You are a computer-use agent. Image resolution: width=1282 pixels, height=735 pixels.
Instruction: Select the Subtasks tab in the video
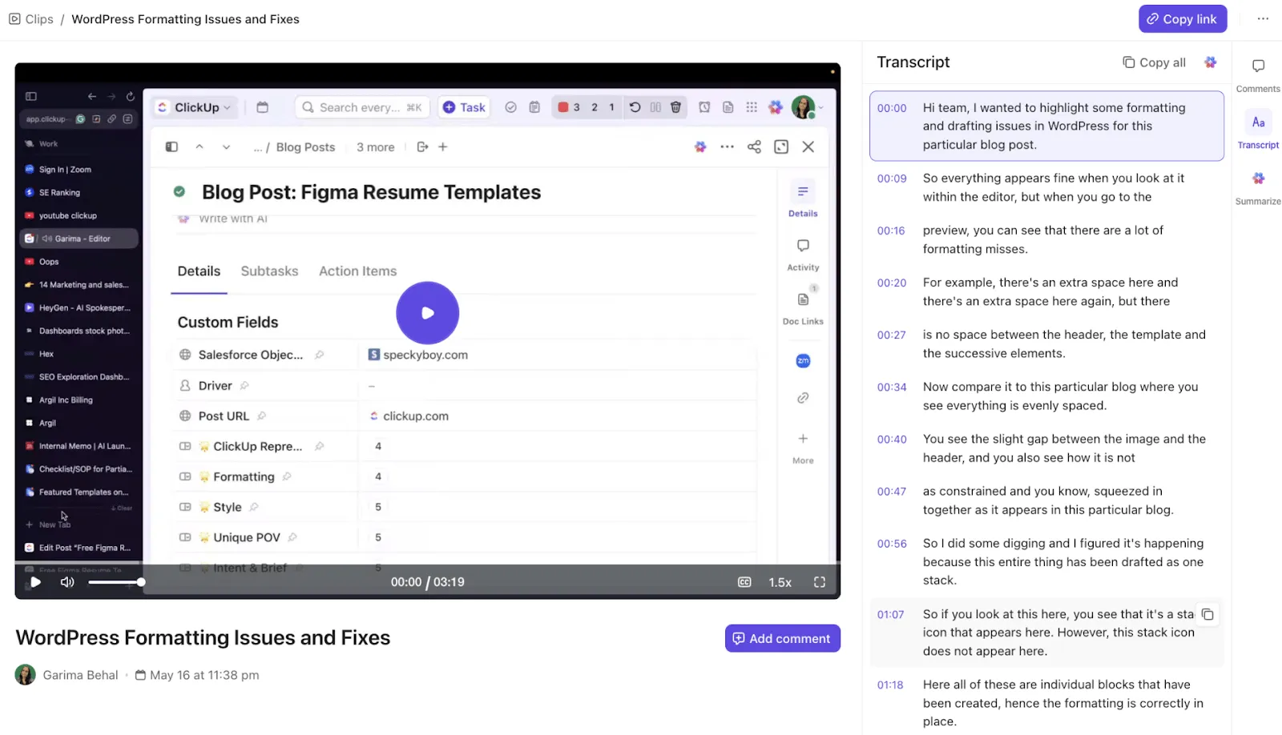pos(269,271)
